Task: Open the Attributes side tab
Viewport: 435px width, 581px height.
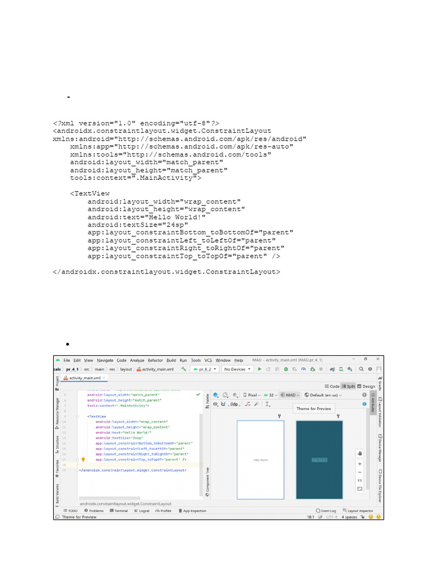Action: point(373,402)
